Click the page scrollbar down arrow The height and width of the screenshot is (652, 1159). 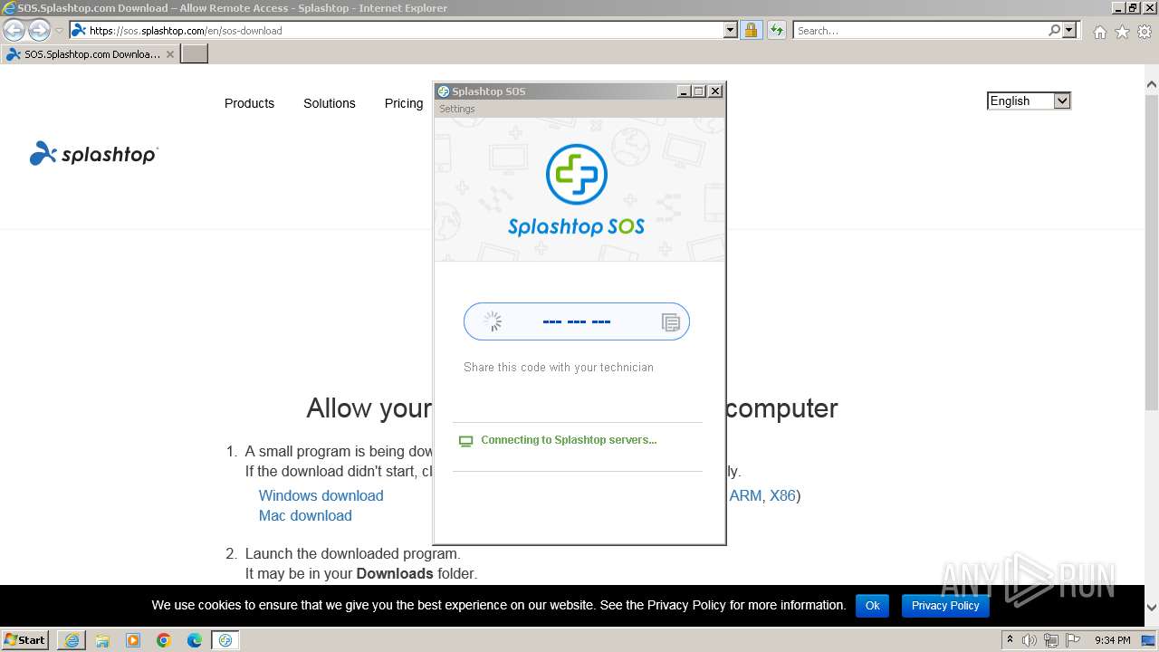pos(1151,608)
